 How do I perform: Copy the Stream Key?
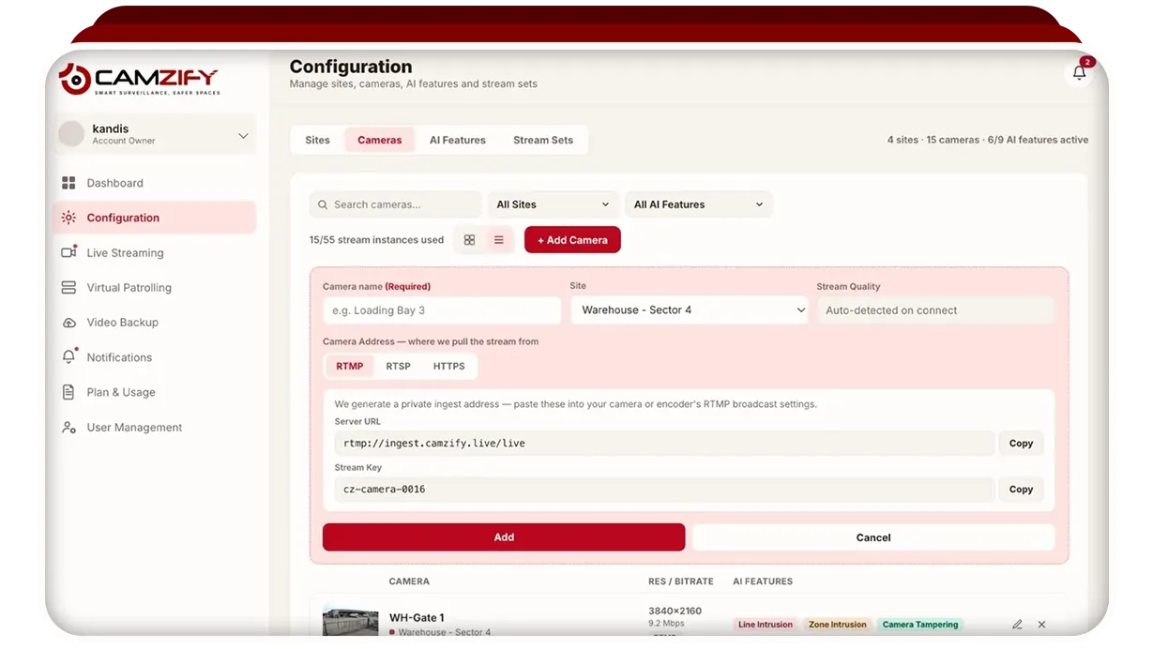click(x=1021, y=490)
